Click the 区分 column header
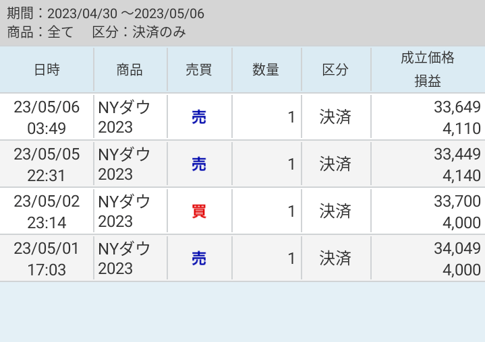Screen dimensions: 485x342 click(335, 69)
